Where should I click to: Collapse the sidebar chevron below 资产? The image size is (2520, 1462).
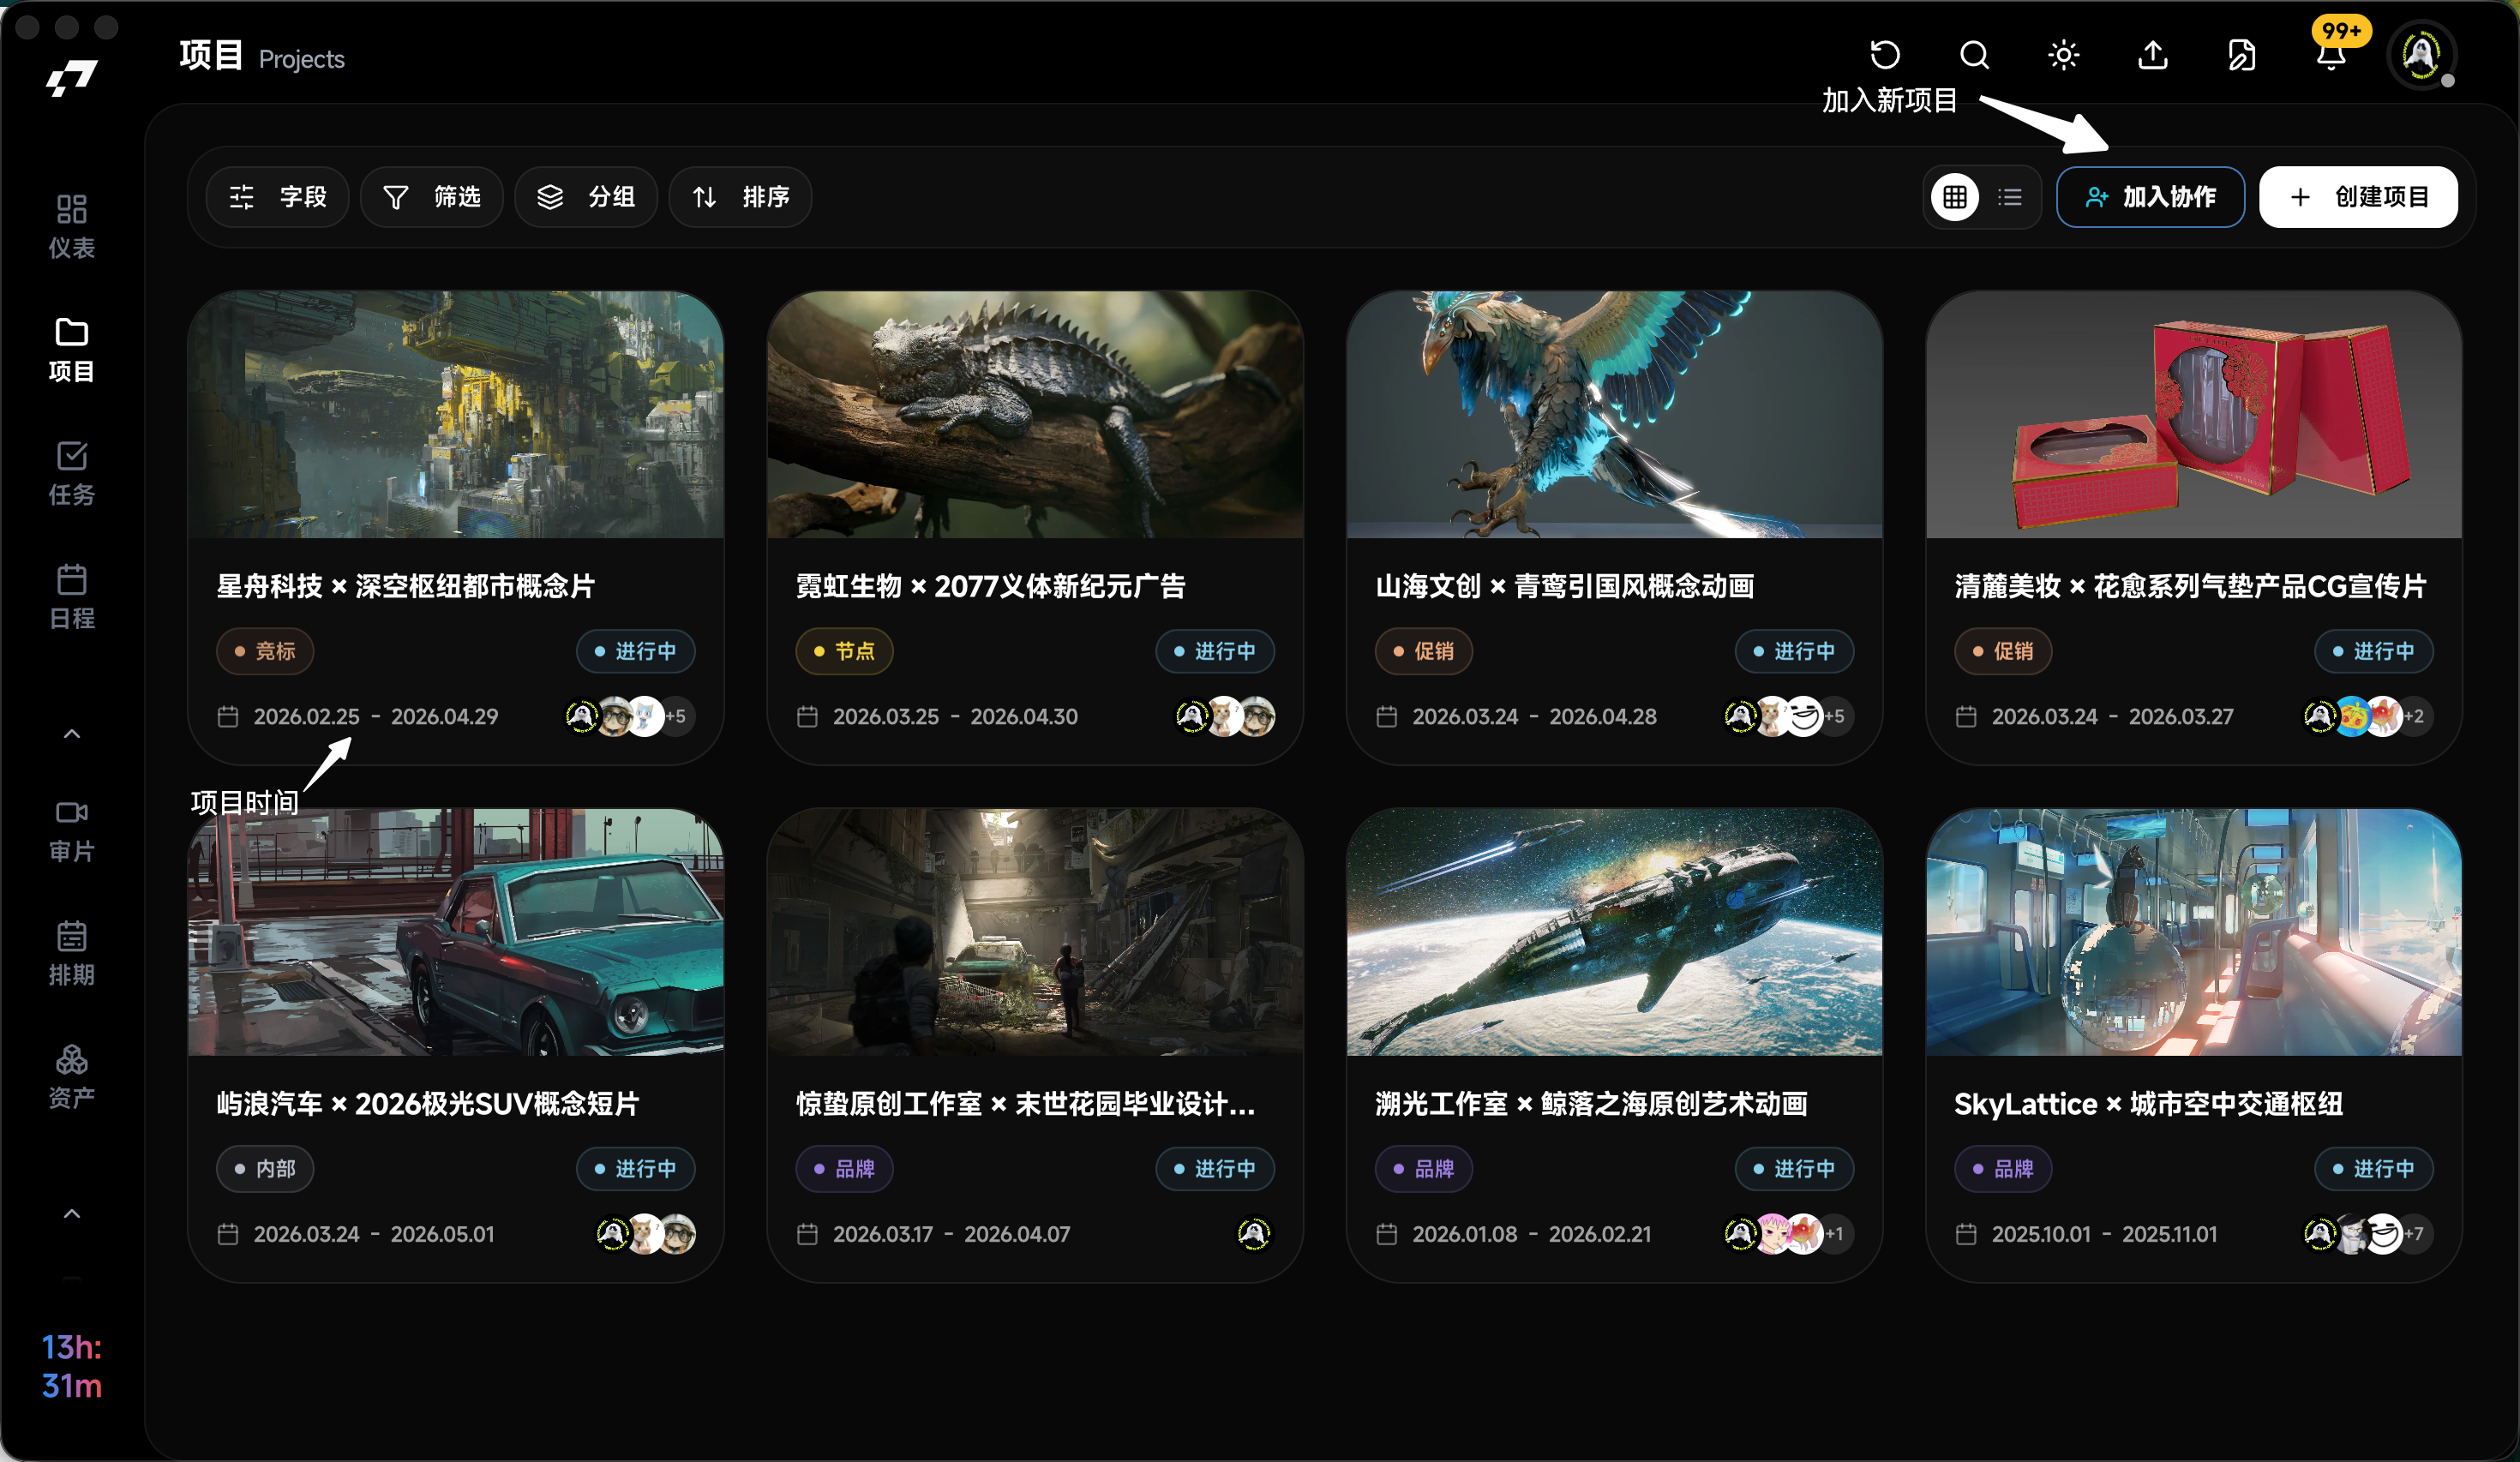coord(72,1214)
